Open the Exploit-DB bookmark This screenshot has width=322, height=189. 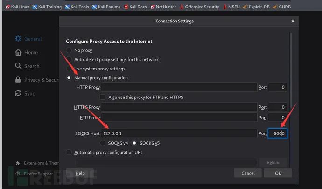point(256,7)
